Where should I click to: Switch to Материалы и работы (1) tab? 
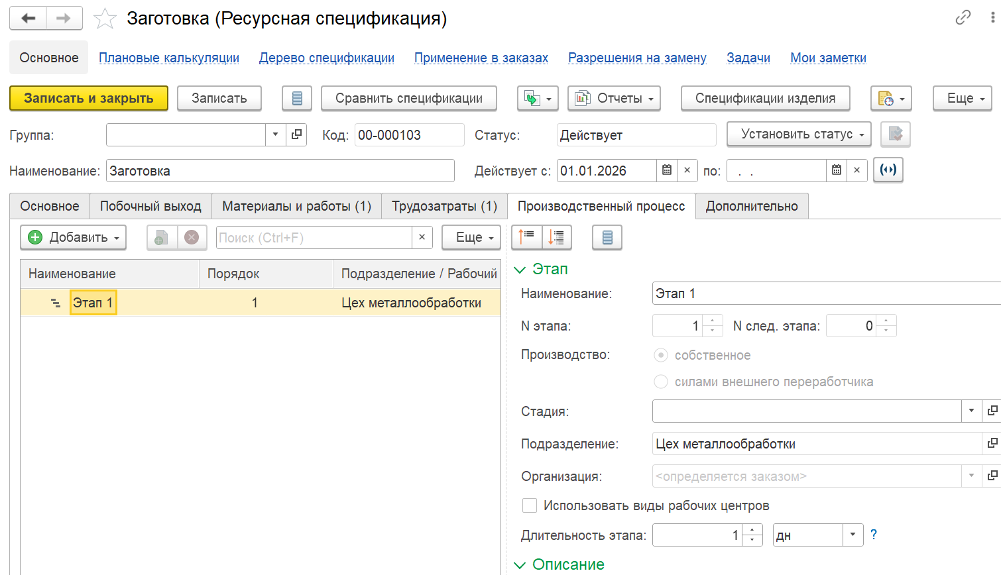[x=296, y=206]
